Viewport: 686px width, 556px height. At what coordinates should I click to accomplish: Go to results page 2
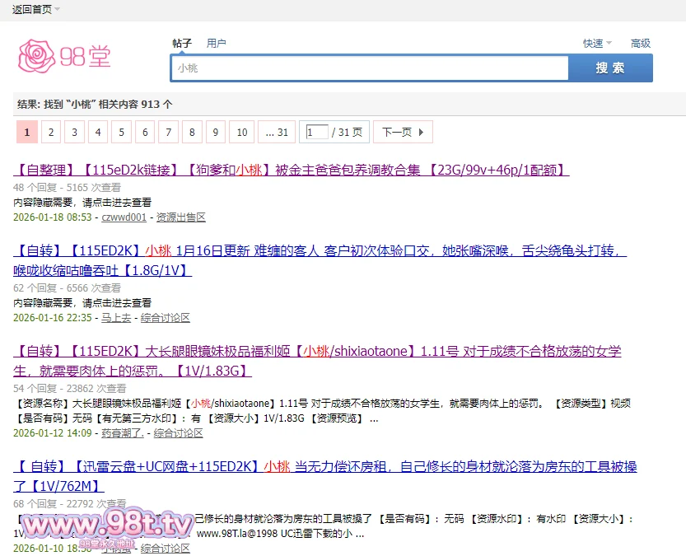coord(51,132)
